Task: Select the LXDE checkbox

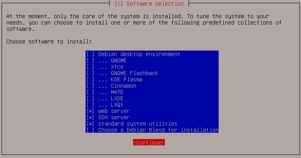Action: [90, 98]
